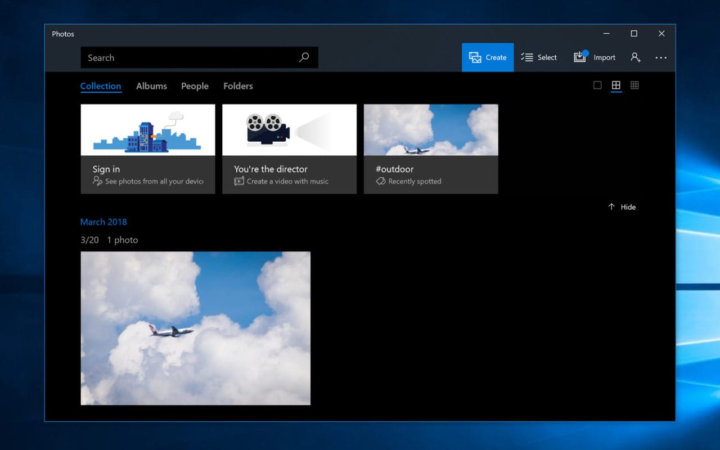Click the Import button
This screenshot has height=450, width=720.
595,57
